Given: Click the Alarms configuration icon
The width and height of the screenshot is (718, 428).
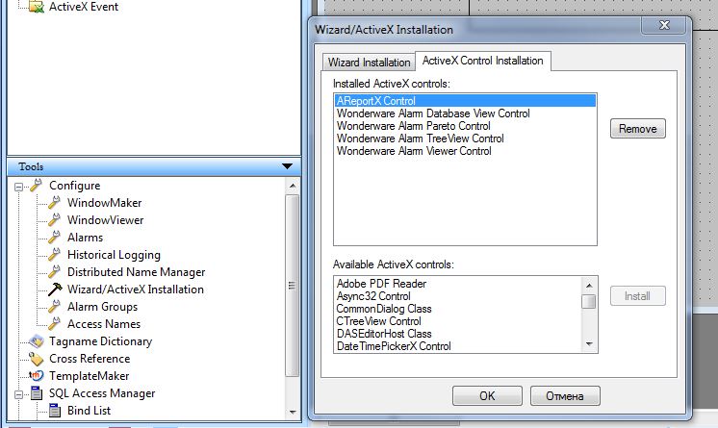Looking at the screenshot, I should point(55,238).
